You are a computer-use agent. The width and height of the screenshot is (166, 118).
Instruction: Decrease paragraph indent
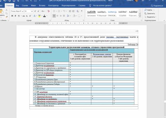click(70, 11)
